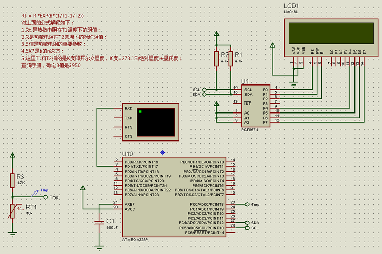Click the ground symbol below RT1
This screenshot has height=254, width=382.
pos(13,233)
